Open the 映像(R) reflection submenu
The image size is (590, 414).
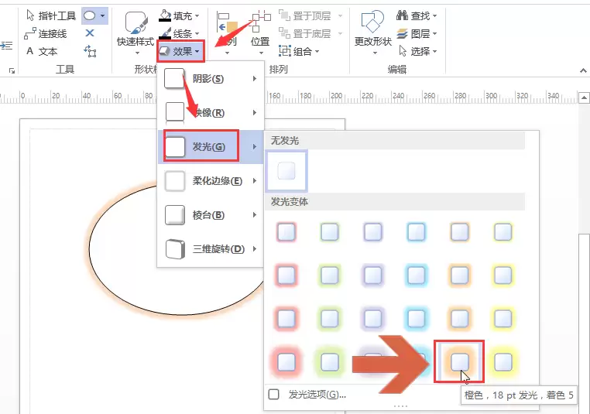tap(211, 112)
